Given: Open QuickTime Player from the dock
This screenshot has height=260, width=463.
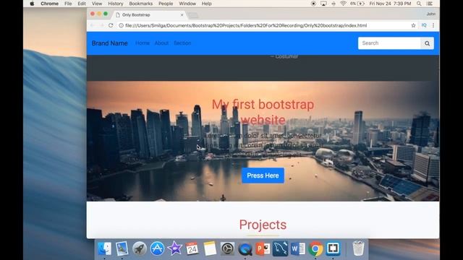Looking at the screenshot, I should (x=245, y=248).
